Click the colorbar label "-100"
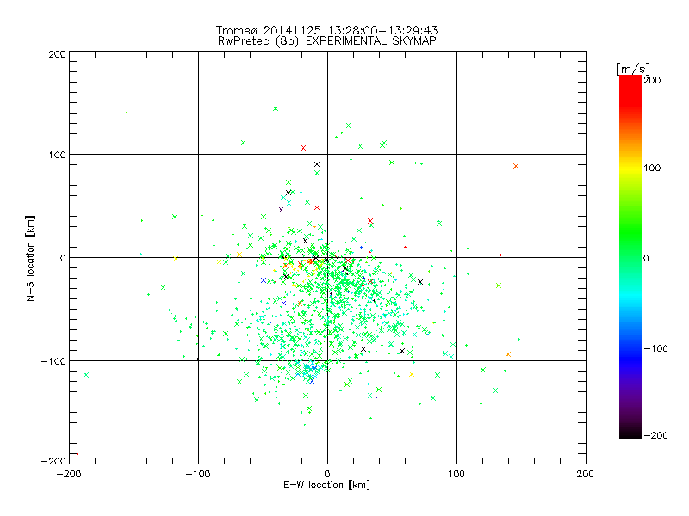689x516 pixels. pos(655,348)
